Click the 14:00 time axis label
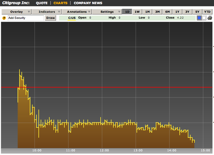The image size is (214, 155). (x=172, y=150)
